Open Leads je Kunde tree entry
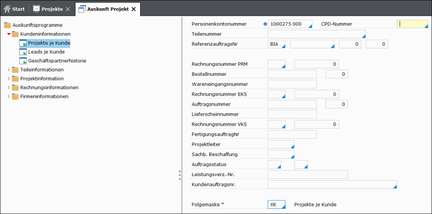This screenshot has height=214, width=432. point(46,52)
